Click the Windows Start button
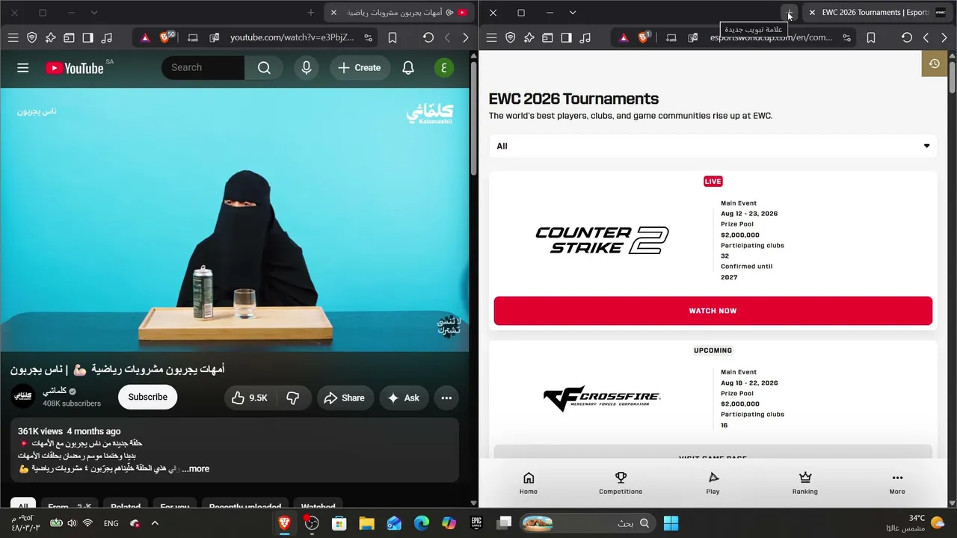Screen dimensions: 957x538 pyautogui.click(x=671, y=523)
